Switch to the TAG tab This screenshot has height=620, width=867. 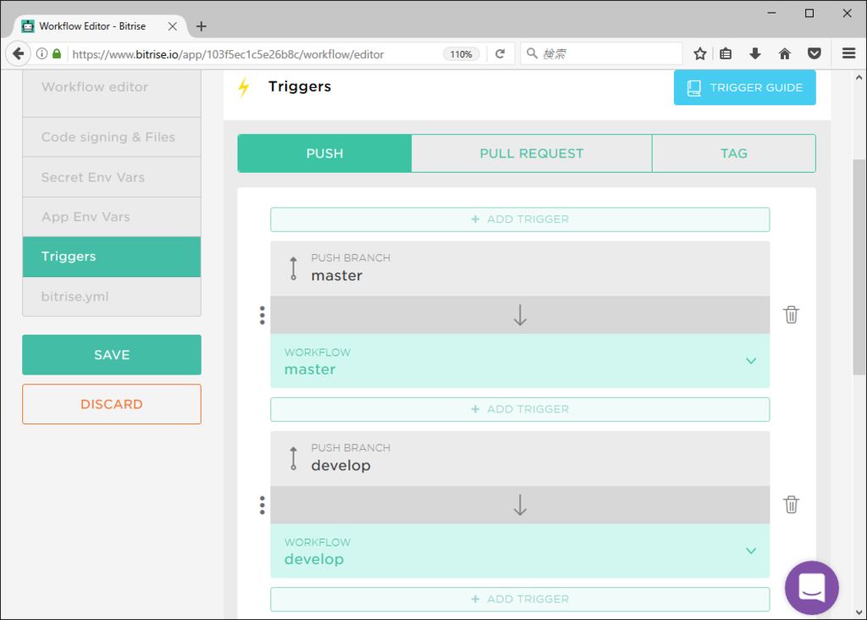pos(734,153)
